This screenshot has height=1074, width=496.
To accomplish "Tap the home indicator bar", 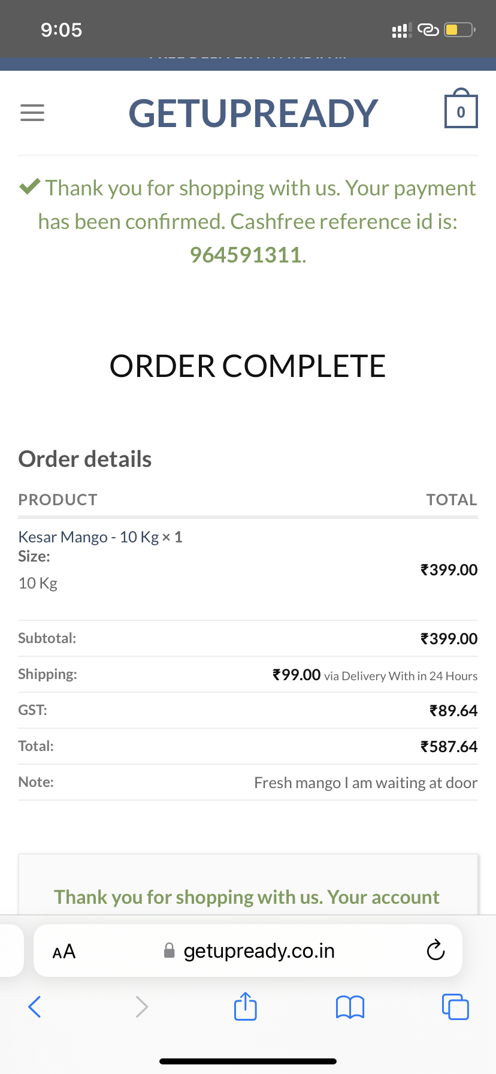I will 248,1061.
